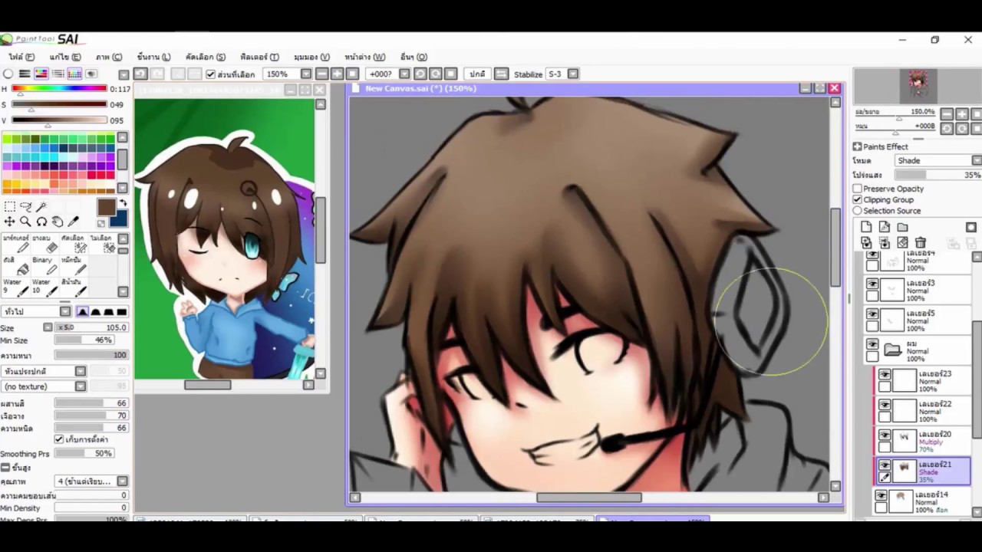This screenshot has height=552, width=982.
Task: Toggle the RGB slider panel icon
Action: pos(25,74)
